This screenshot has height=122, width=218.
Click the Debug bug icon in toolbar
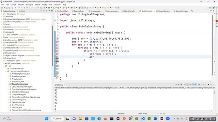coord(44,8)
